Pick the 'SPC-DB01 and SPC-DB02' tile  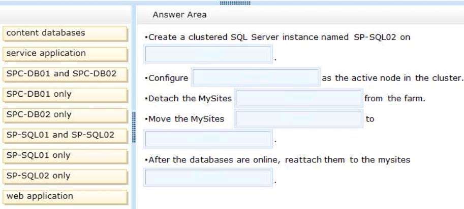point(65,74)
